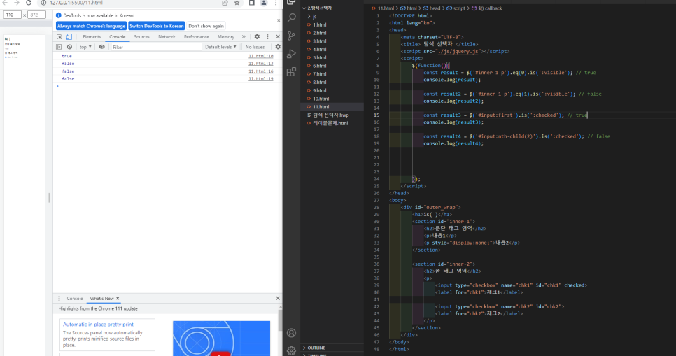Click the console Filter input field
Screen dimensions: 676x356
[155, 47]
